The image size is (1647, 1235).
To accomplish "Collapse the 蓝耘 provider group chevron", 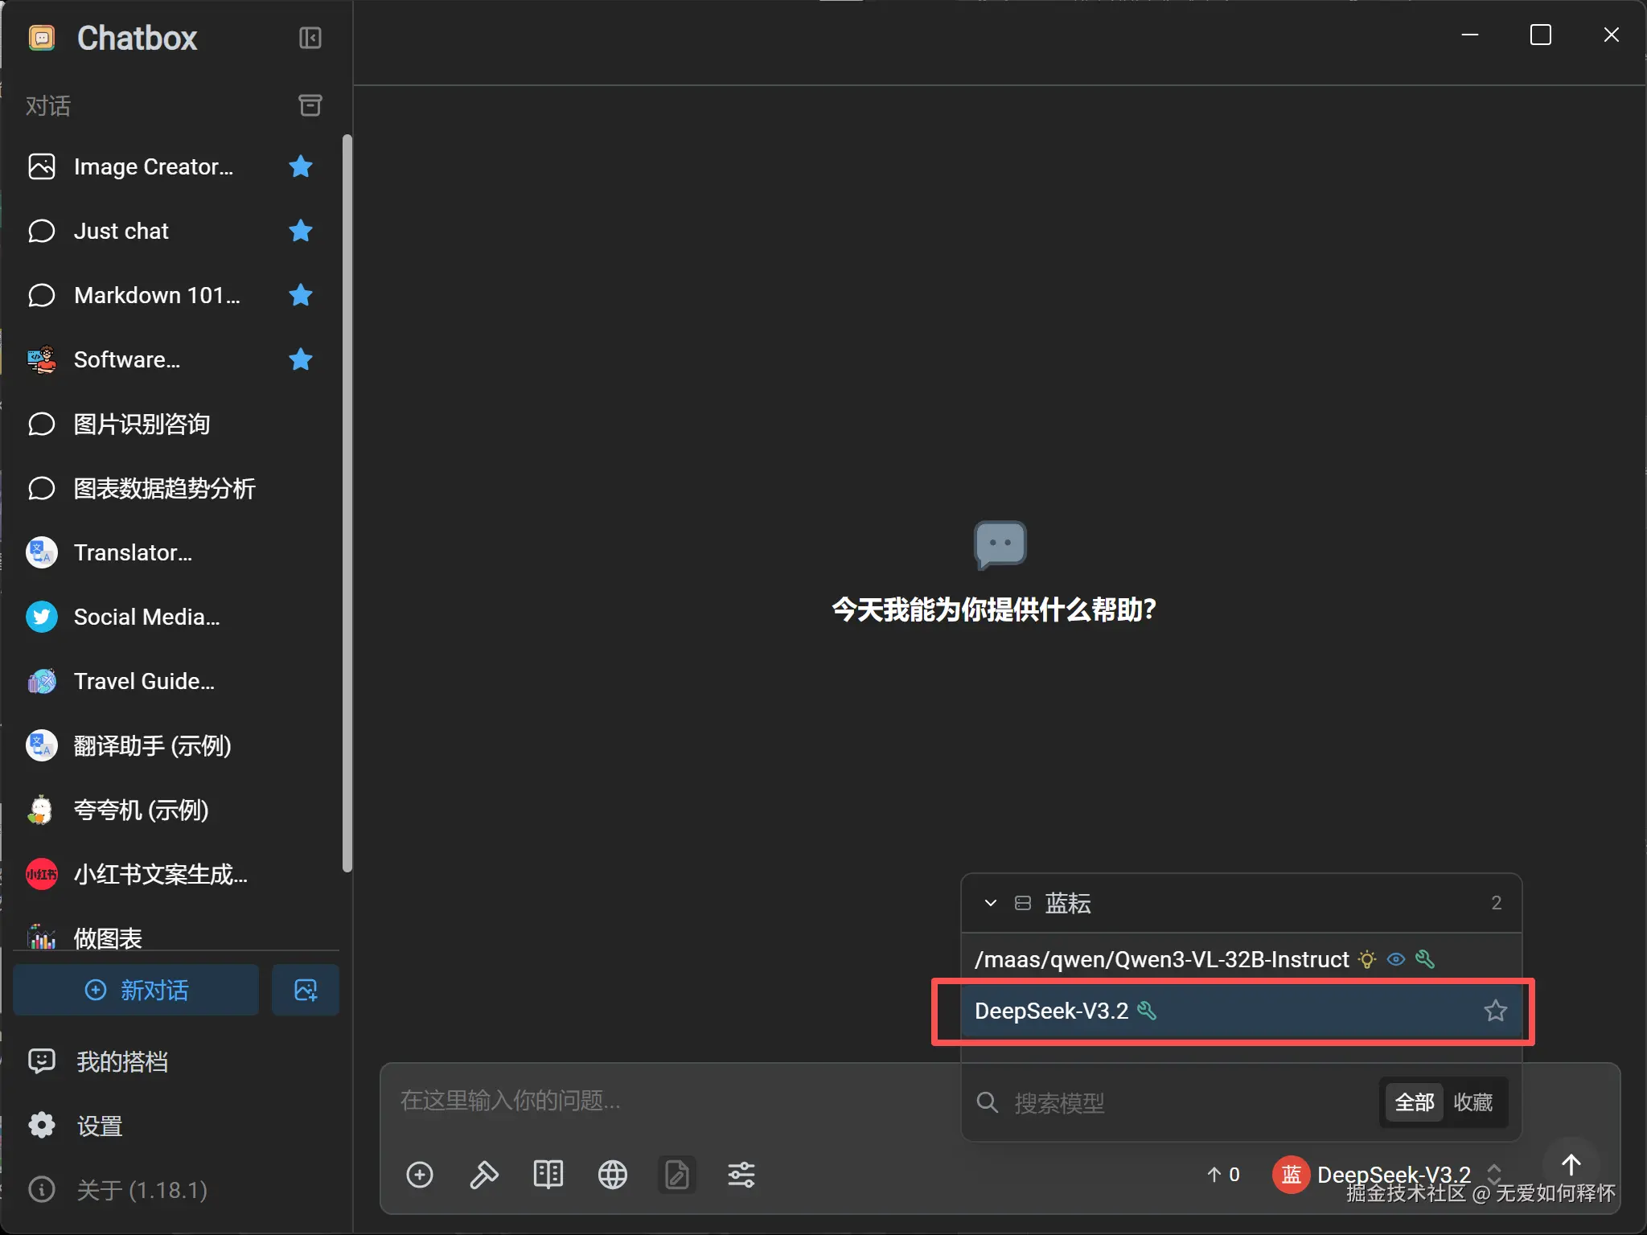I will click(x=991, y=903).
